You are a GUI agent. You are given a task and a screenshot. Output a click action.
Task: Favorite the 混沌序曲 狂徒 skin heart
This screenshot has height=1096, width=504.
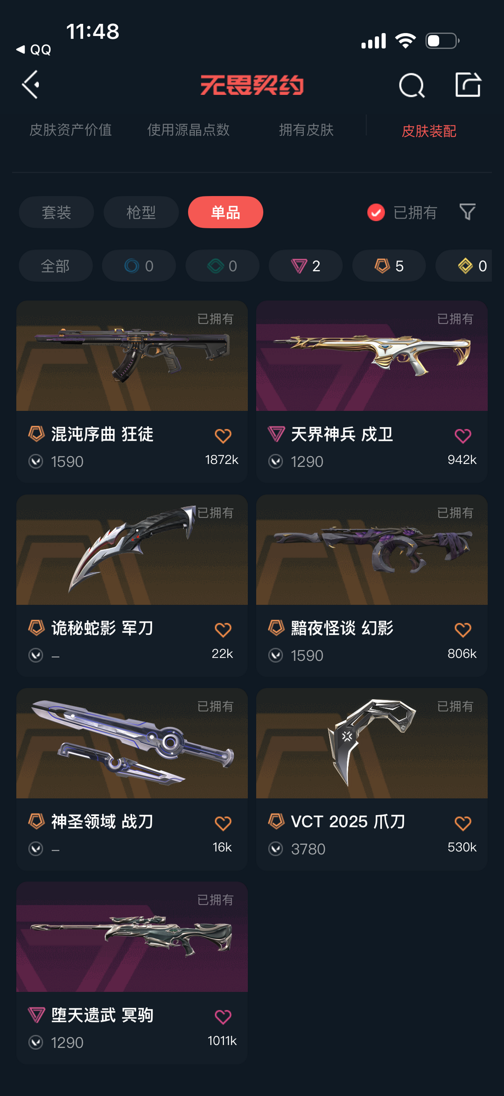pyautogui.click(x=223, y=436)
